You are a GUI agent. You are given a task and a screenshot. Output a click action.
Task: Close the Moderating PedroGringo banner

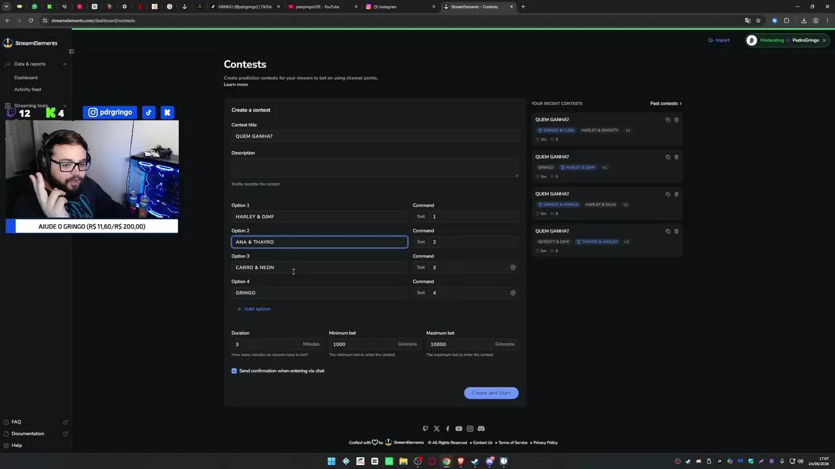824,40
